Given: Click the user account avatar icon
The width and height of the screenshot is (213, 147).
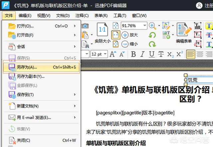Looking at the screenshot, I should 199,5.
